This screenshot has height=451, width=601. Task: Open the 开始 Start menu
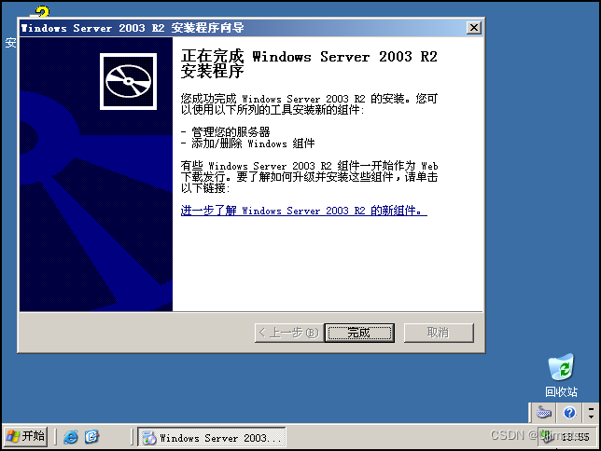[x=26, y=436]
